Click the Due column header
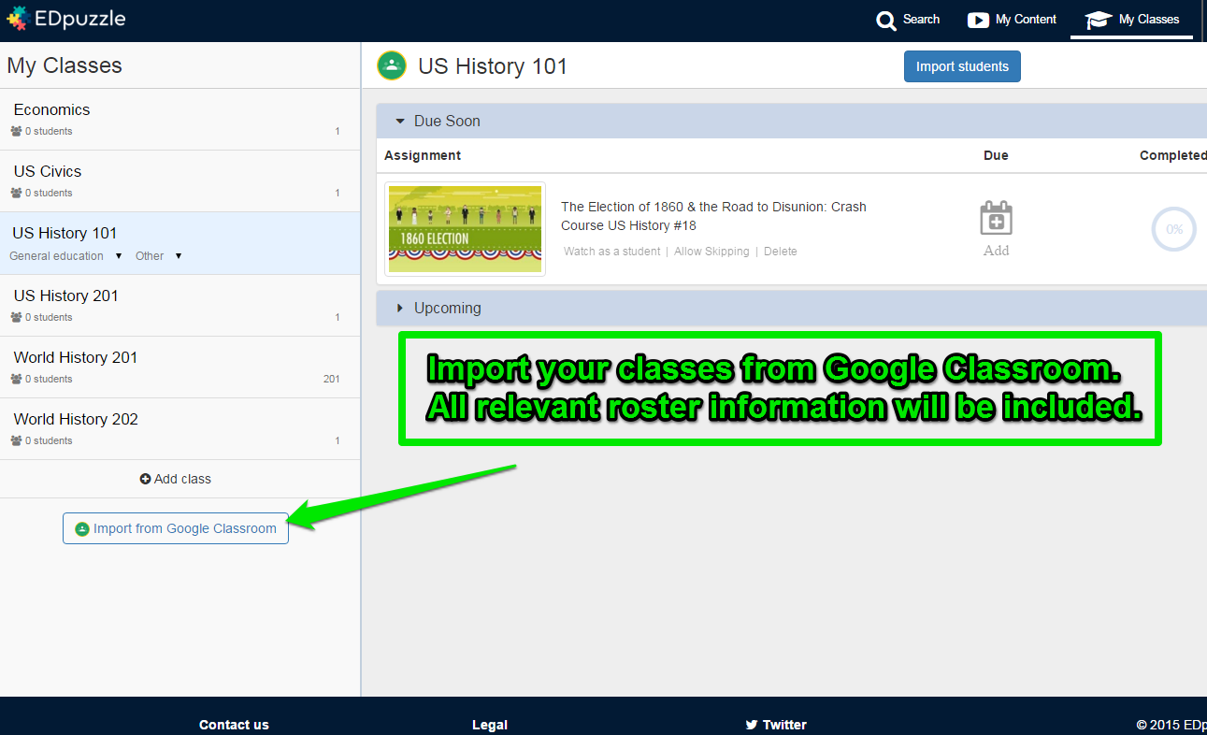 click(996, 155)
